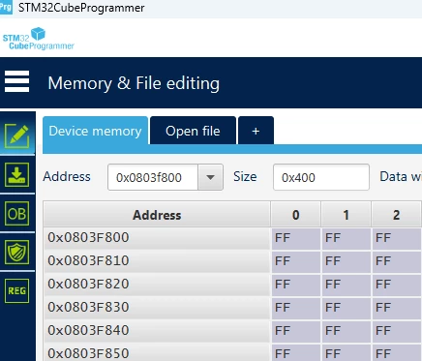The height and width of the screenshot is (361, 422).
Task: Select address row 0x0803F820
Action: [157, 285]
